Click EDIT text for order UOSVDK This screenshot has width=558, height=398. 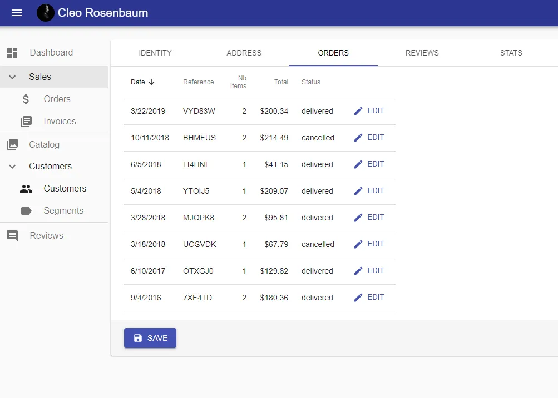(x=376, y=244)
